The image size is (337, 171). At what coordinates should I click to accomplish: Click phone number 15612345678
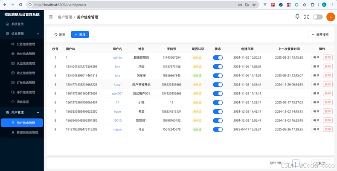[x=171, y=129]
